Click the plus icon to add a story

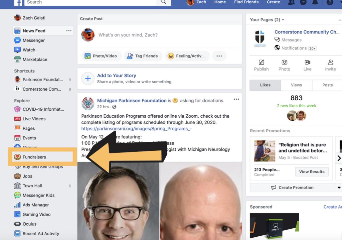[88, 79]
